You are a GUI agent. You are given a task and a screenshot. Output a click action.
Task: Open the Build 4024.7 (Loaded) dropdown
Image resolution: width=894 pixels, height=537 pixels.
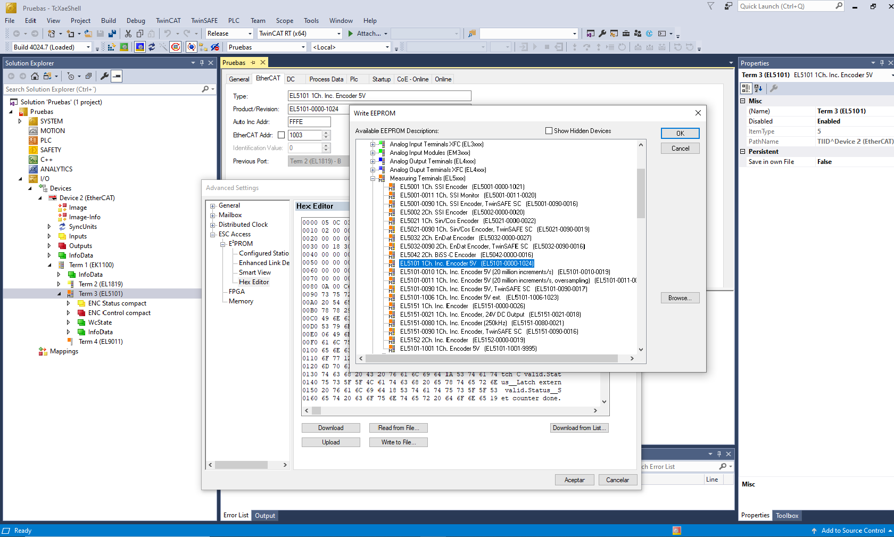(52, 47)
